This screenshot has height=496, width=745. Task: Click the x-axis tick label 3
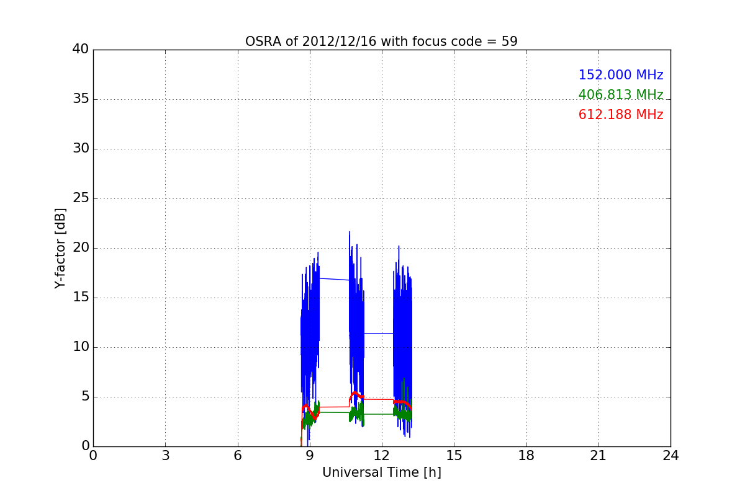tap(165, 456)
